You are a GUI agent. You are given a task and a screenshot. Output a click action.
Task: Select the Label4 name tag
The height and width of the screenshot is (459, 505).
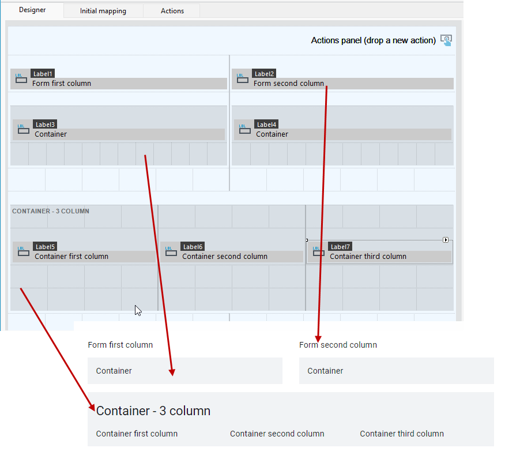[266, 125]
